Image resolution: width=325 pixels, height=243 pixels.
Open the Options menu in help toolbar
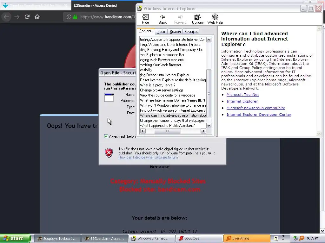[197, 19]
